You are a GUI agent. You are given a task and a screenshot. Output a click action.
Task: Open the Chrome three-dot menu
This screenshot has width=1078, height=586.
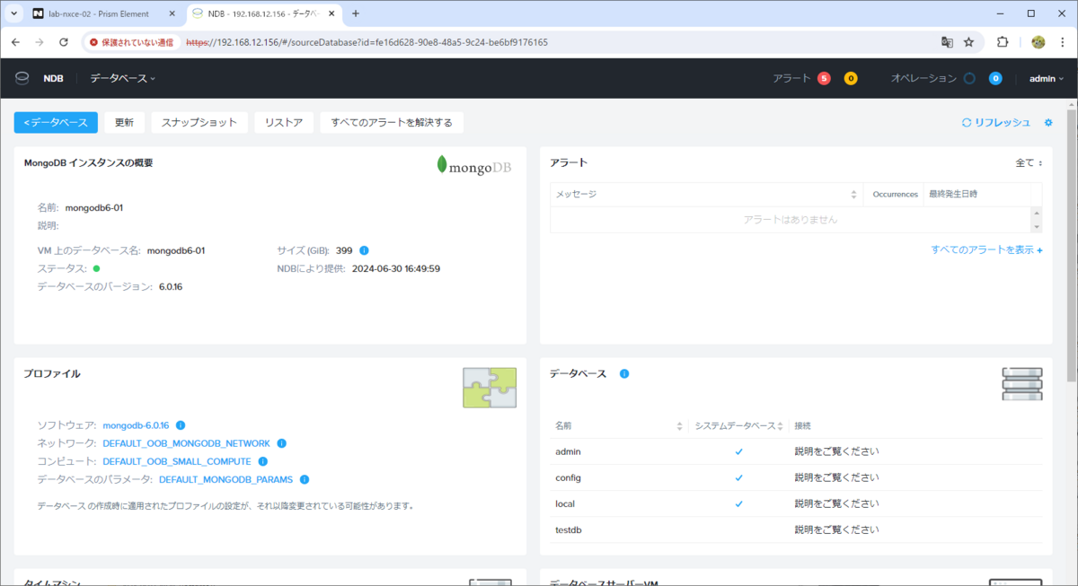1062,42
